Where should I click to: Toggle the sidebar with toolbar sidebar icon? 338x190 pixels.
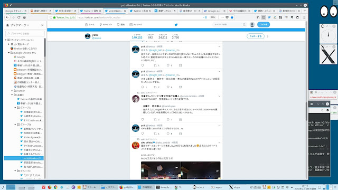264,17
